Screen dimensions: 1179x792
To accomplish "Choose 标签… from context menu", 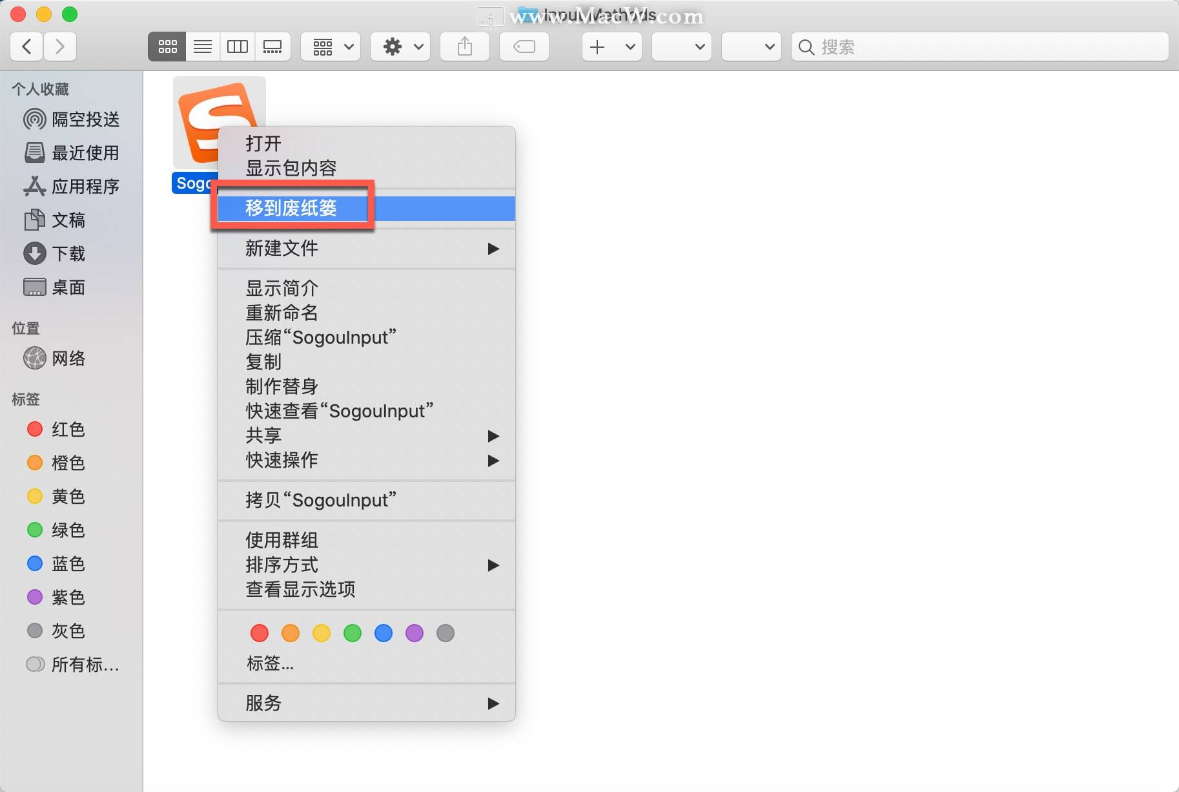I will click(x=367, y=663).
